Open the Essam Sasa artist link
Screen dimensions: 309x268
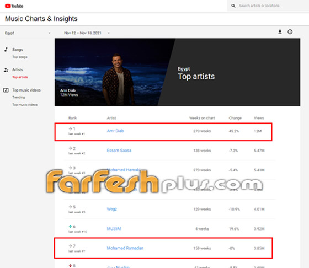coord(119,151)
